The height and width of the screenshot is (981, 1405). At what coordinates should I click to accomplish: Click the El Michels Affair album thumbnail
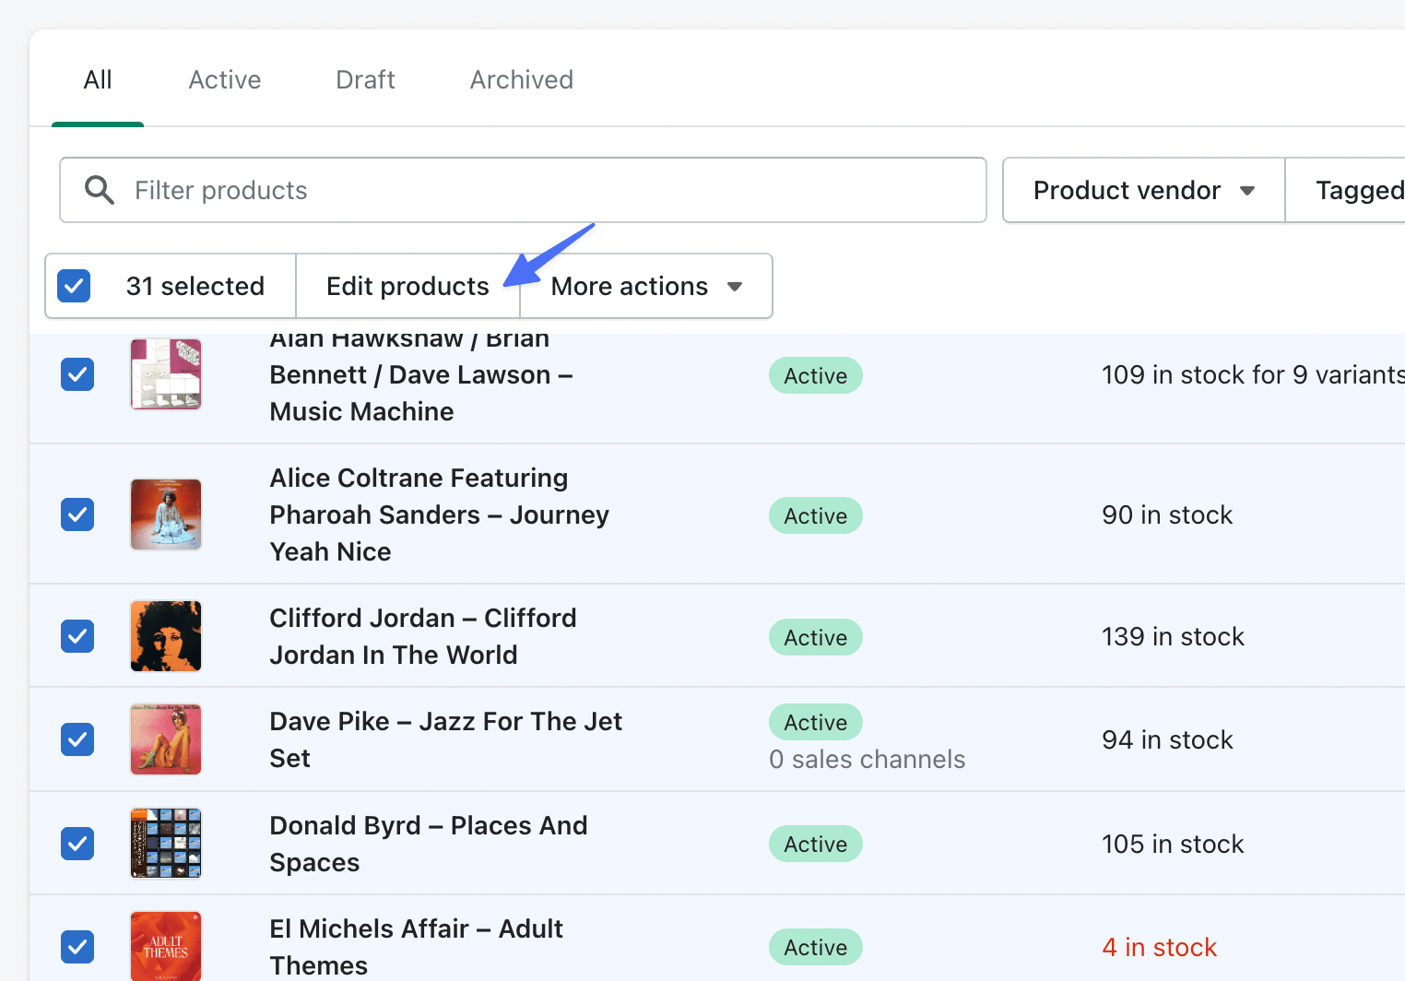165,946
